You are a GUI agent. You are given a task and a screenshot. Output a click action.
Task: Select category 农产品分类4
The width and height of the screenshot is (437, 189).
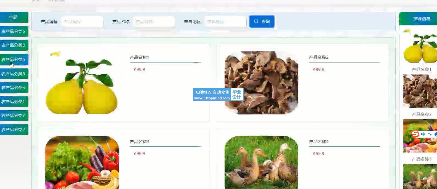pyautogui.click(x=14, y=87)
